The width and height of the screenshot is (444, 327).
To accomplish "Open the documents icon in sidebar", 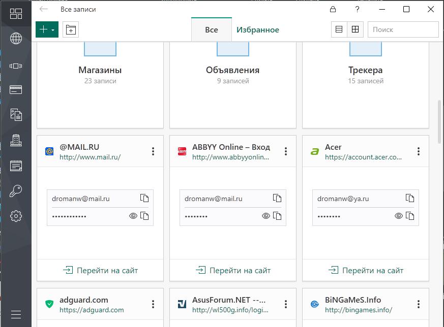I will point(16,114).
